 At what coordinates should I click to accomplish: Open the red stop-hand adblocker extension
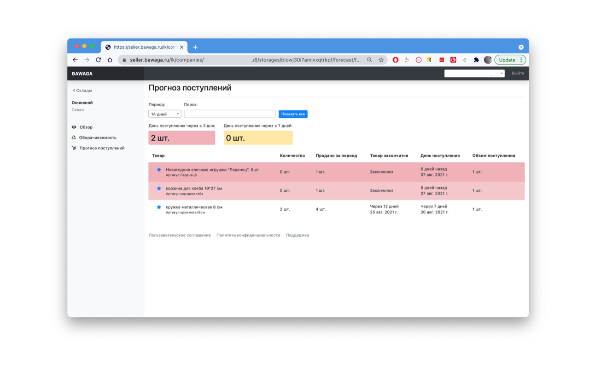pyautogui.click(x=395, y=60)
